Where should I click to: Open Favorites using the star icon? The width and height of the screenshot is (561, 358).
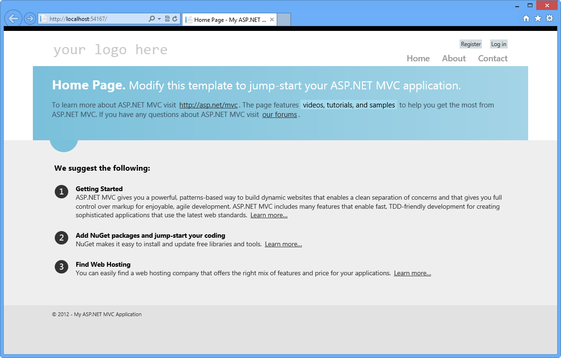537,18
